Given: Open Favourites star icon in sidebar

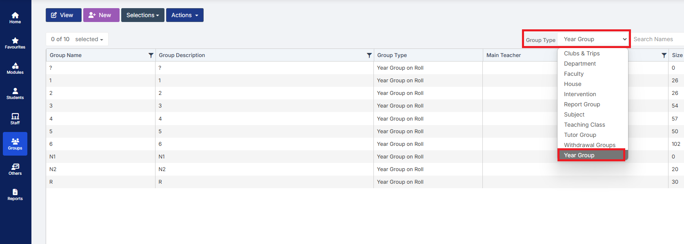Looking at the screenshot, I should 15,43.
